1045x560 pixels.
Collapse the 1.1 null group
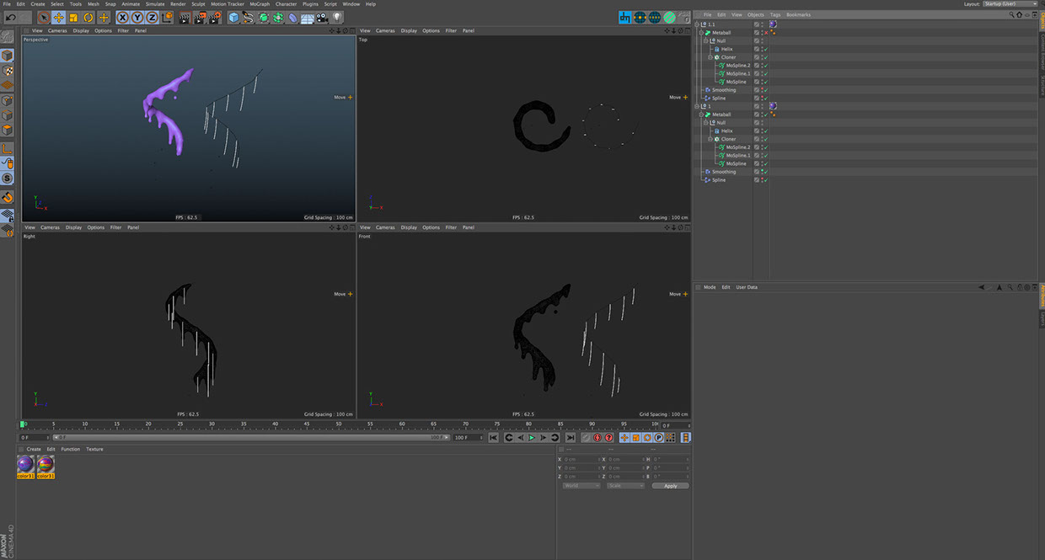point(696,24)
